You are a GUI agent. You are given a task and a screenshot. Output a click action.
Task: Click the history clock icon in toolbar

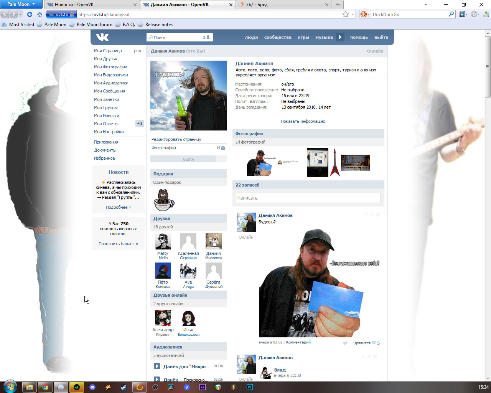pos(475,14)
